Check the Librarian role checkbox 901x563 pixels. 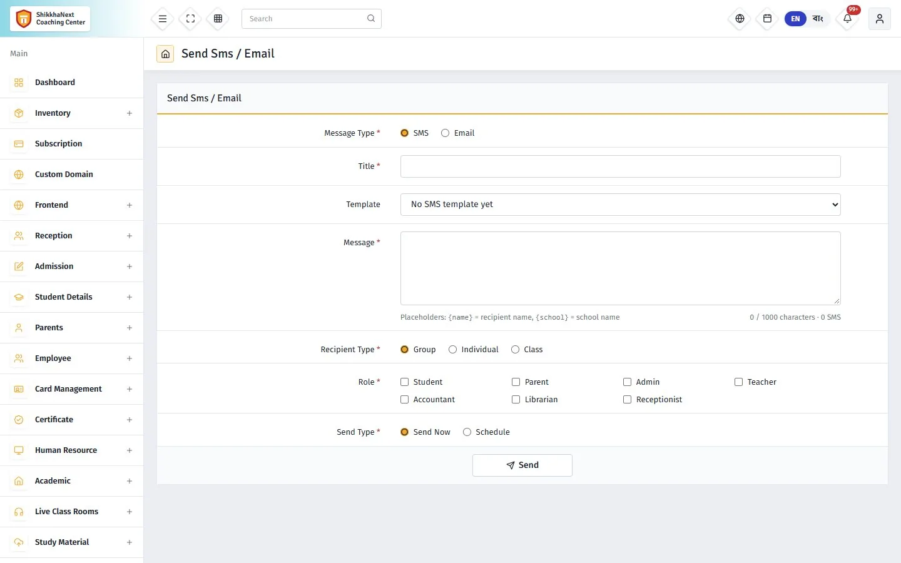(x=516, y=400)
